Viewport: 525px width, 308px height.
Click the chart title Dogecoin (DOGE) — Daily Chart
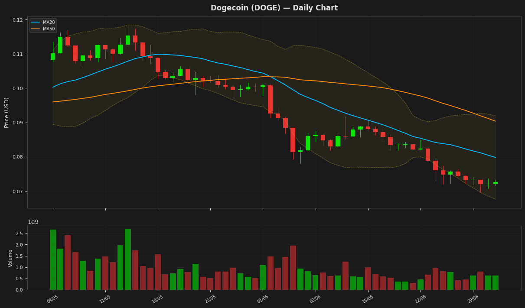(274, 8)
